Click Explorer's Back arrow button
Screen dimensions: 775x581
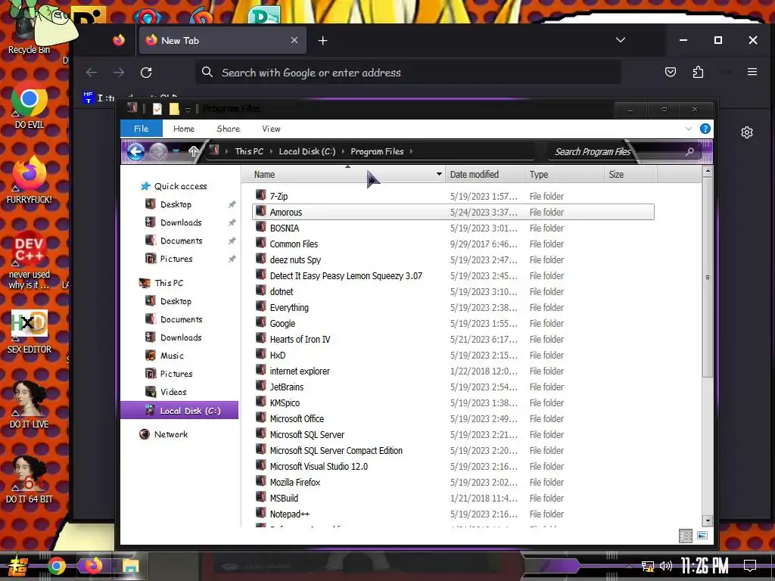(x=136, y=151)
